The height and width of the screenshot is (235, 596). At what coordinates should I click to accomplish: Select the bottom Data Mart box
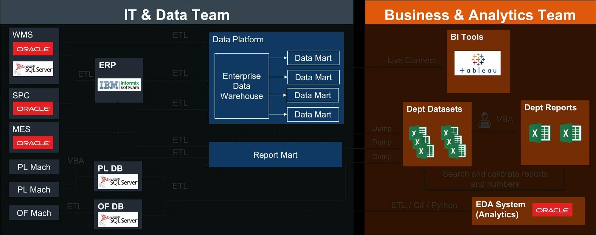point(313,115)
